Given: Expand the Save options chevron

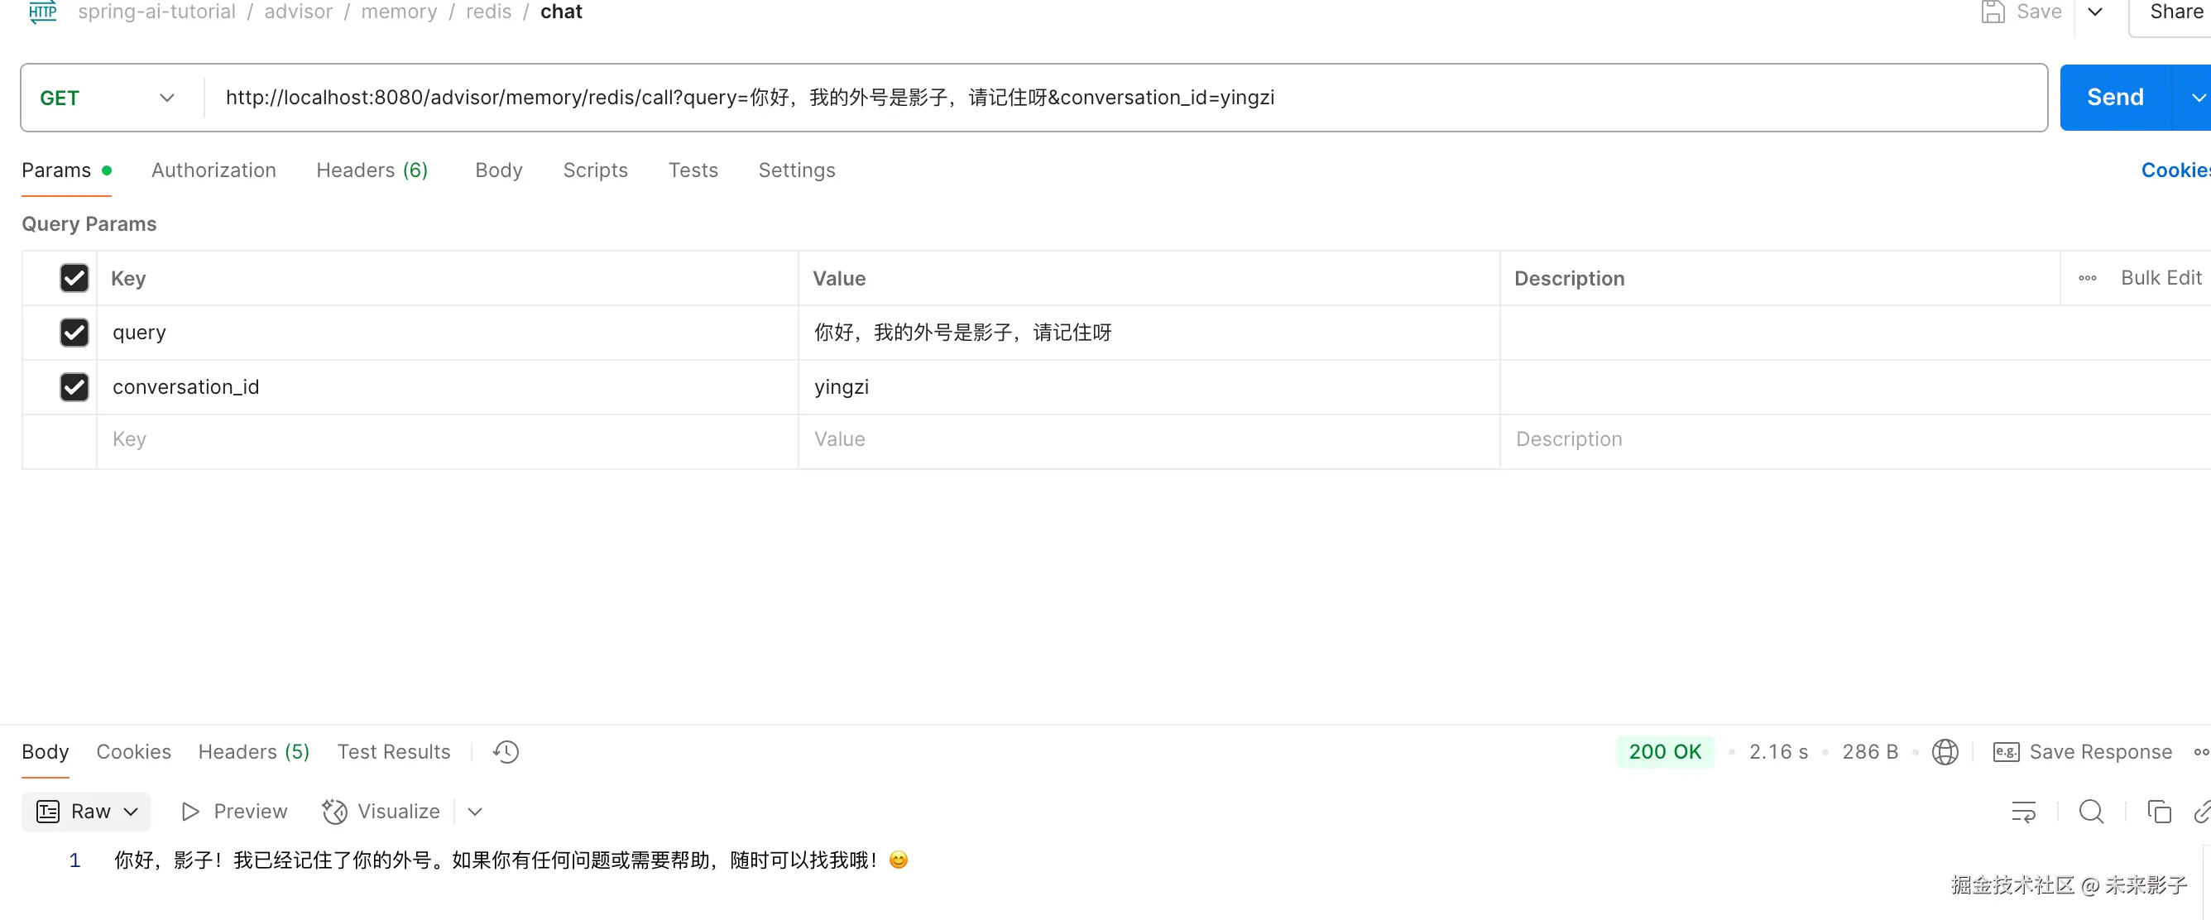Looking at the screenshot, I should [2095, 12].
